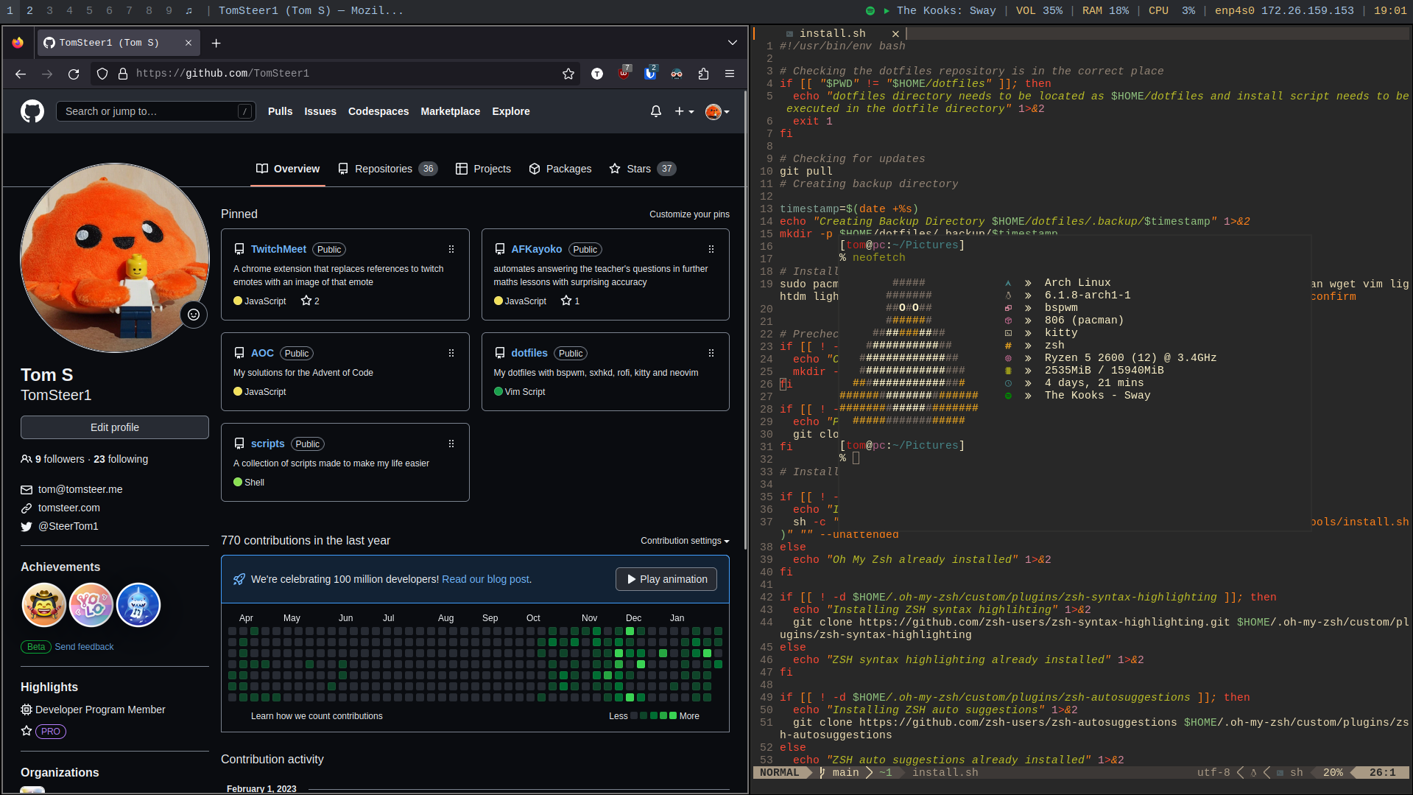View the 9 followers list

[60, 459]
